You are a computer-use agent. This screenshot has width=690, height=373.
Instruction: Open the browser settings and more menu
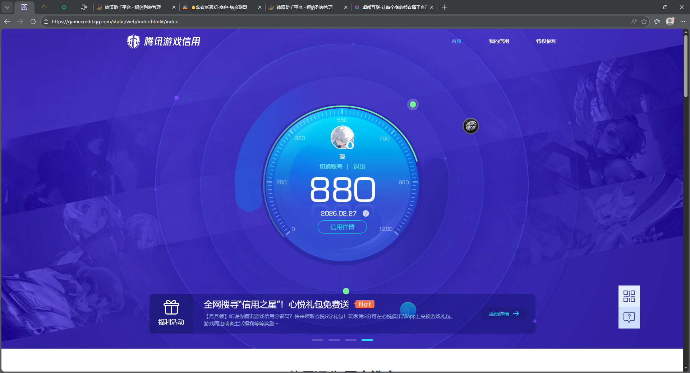(683, 22)
